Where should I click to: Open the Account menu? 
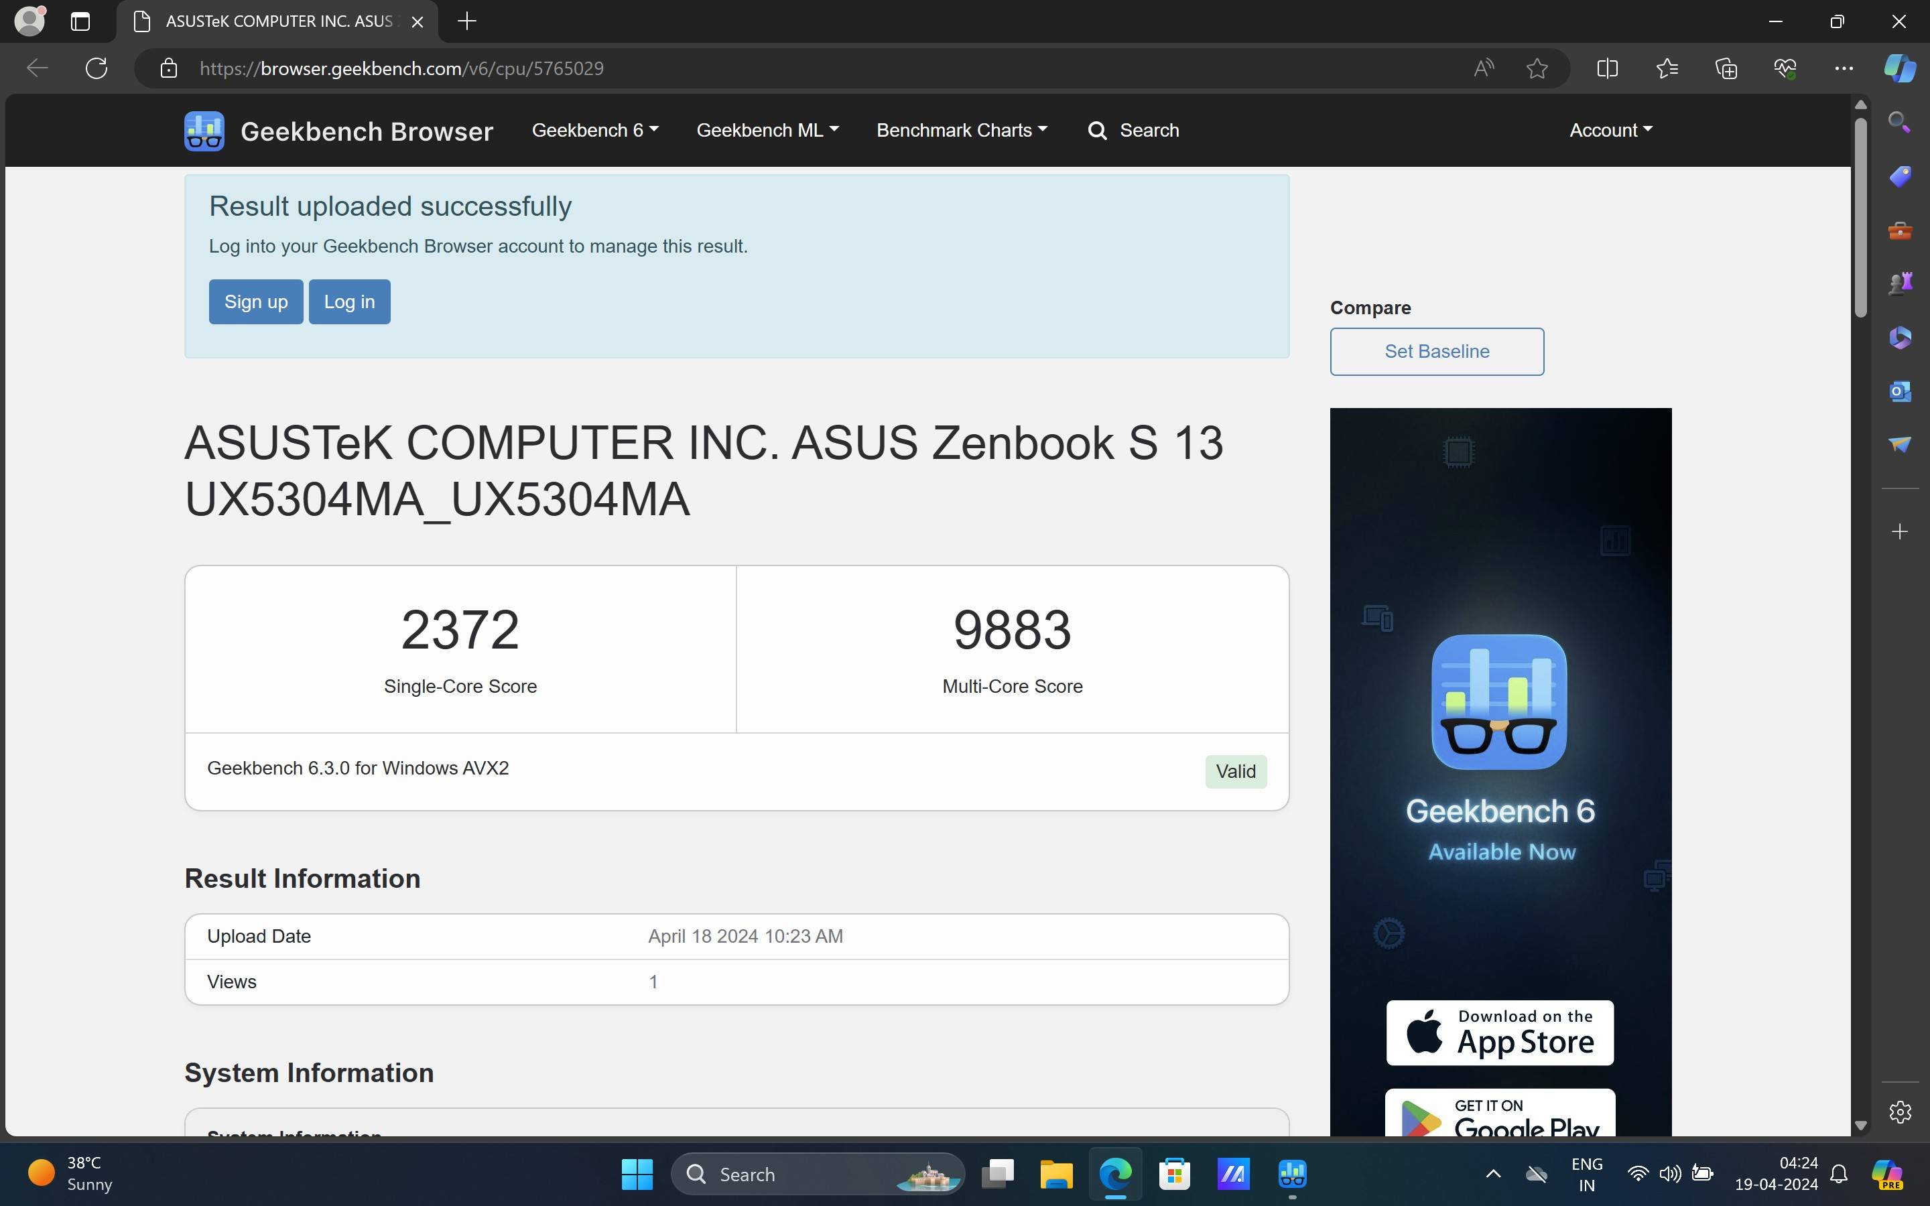[1610, 130]
